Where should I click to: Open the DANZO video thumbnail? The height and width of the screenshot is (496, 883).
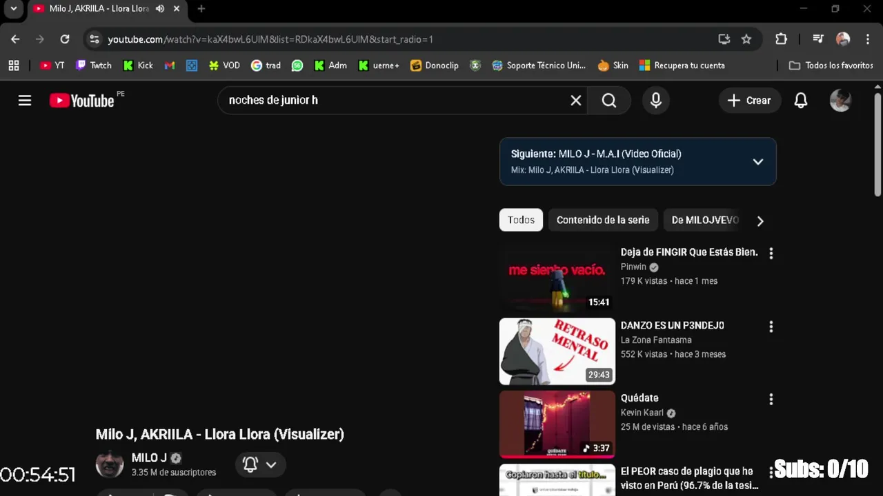(x=557, y=351)
